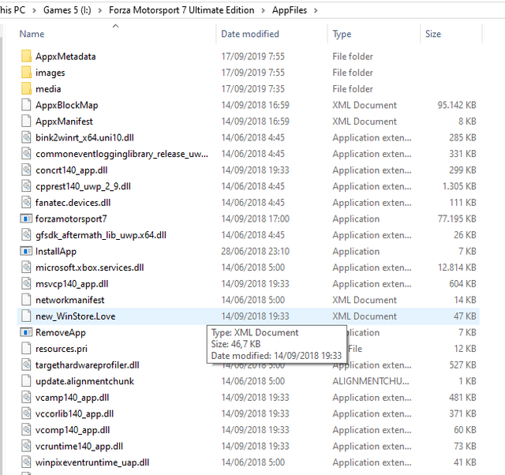Expand the chevron after Forza Motorsport 7 Ultimate Edition
Screen dimensions: 505x475
(x=263, y=10)
